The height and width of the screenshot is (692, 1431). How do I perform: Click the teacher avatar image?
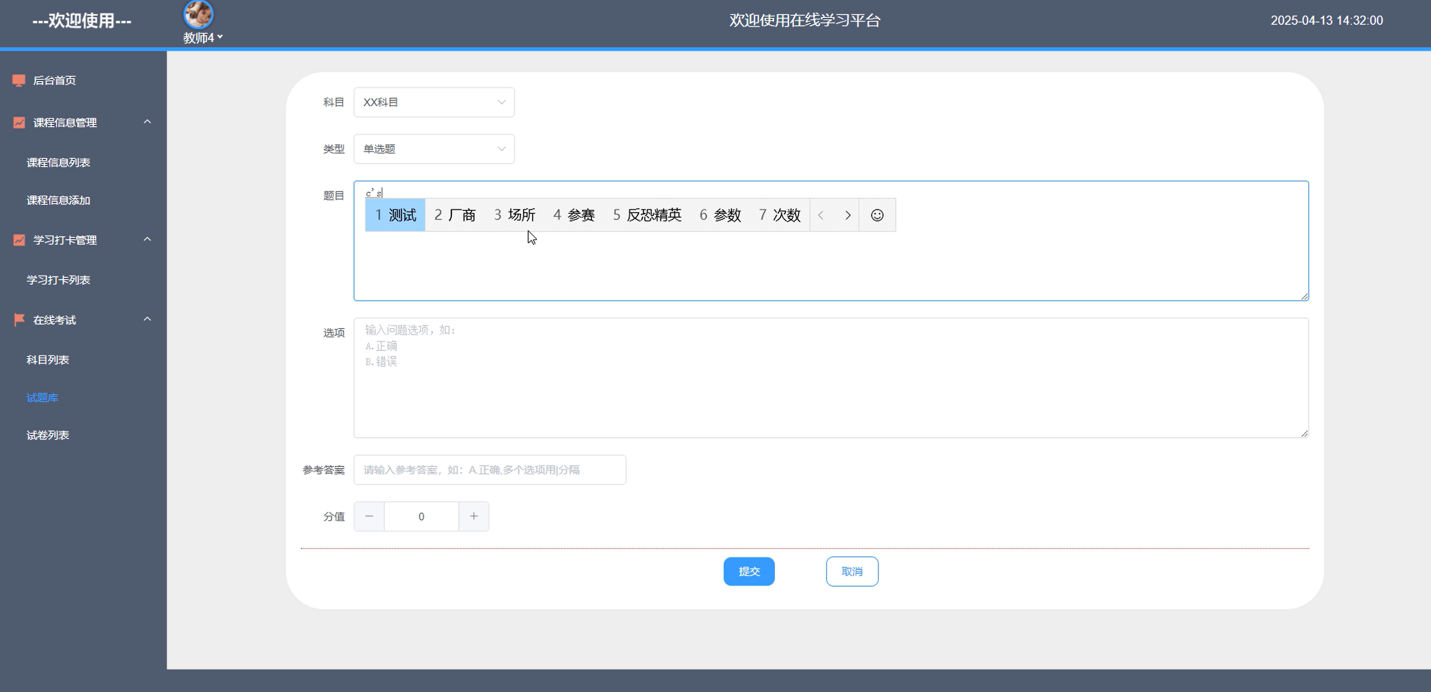pyautogui.click(x=198, y=14)
